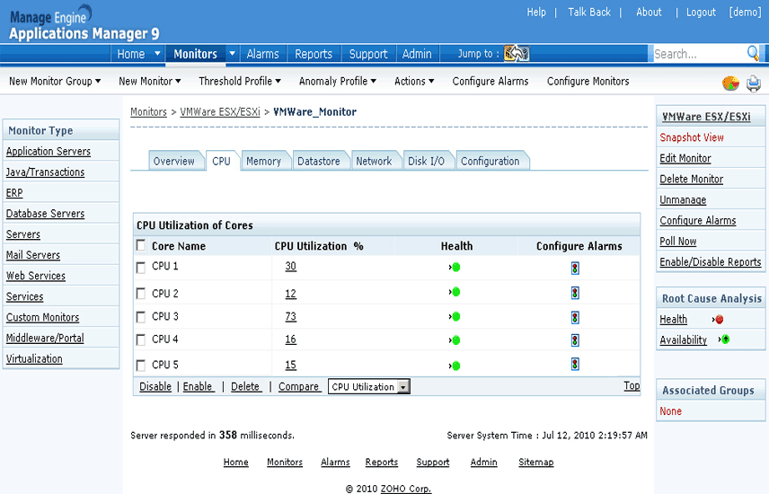Viewport: 769px width, 494px height.
Task: Click the ZOHO Corp. footer link
Action: point(406,489)
